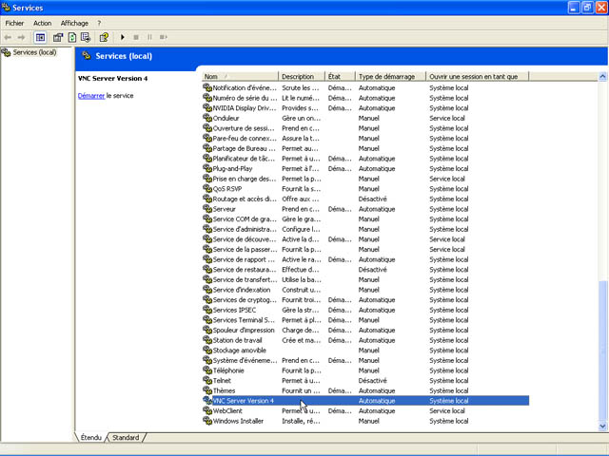The height and width of the screenshot is (456, 609).
Task: Open the Help toolbar icon
Action: click(104, 37)
